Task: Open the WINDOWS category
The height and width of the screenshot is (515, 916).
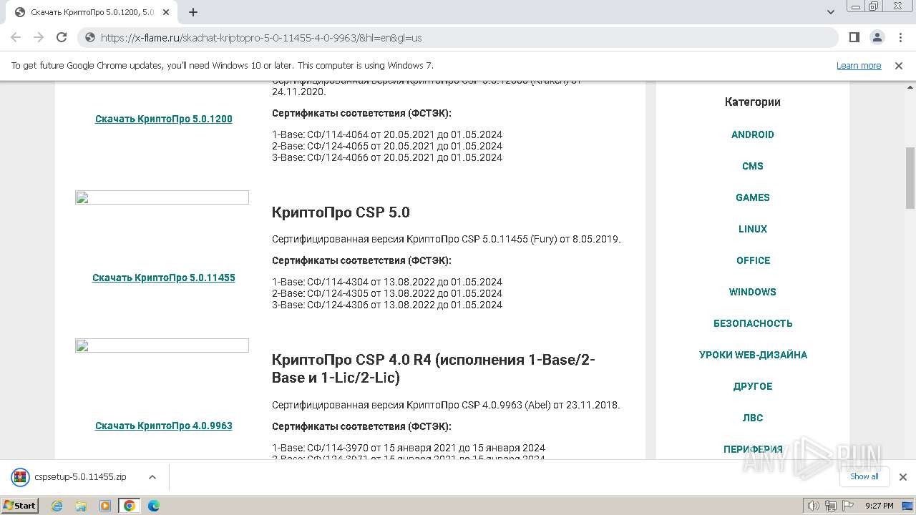Action: (753, 292)
